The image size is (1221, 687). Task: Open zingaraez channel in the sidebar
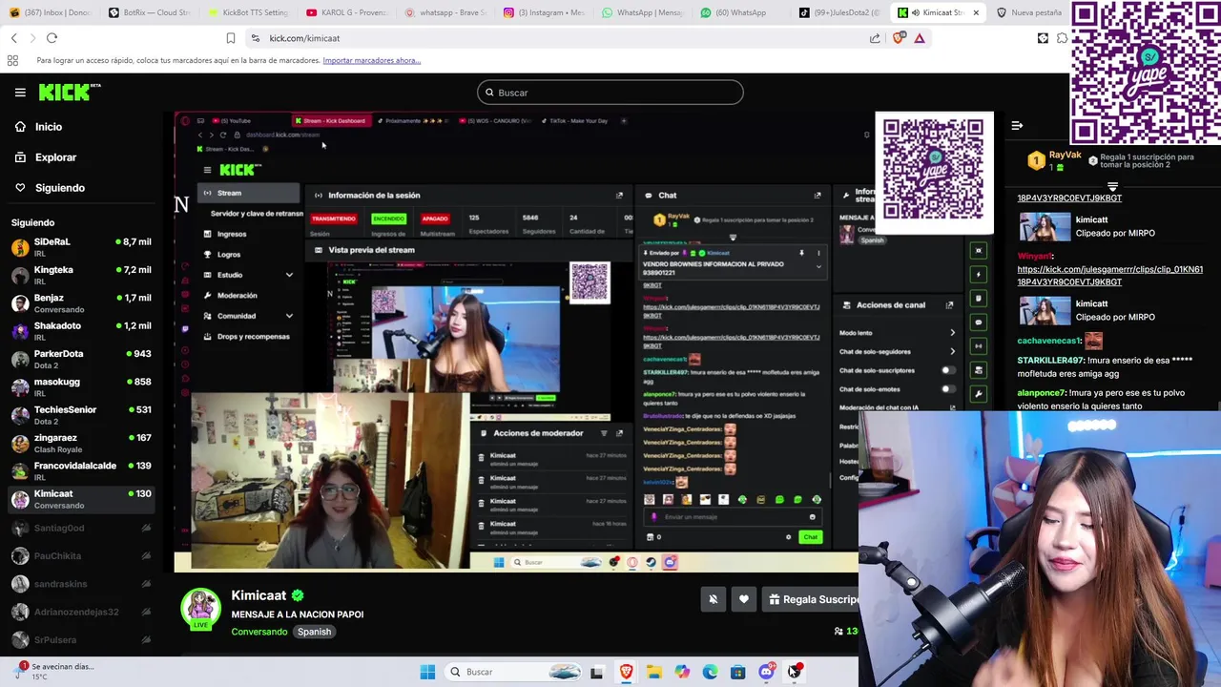81,443
